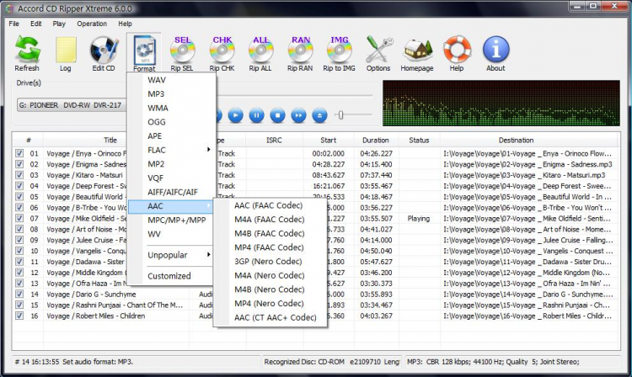Select the Customized format entry

point(169,276)
